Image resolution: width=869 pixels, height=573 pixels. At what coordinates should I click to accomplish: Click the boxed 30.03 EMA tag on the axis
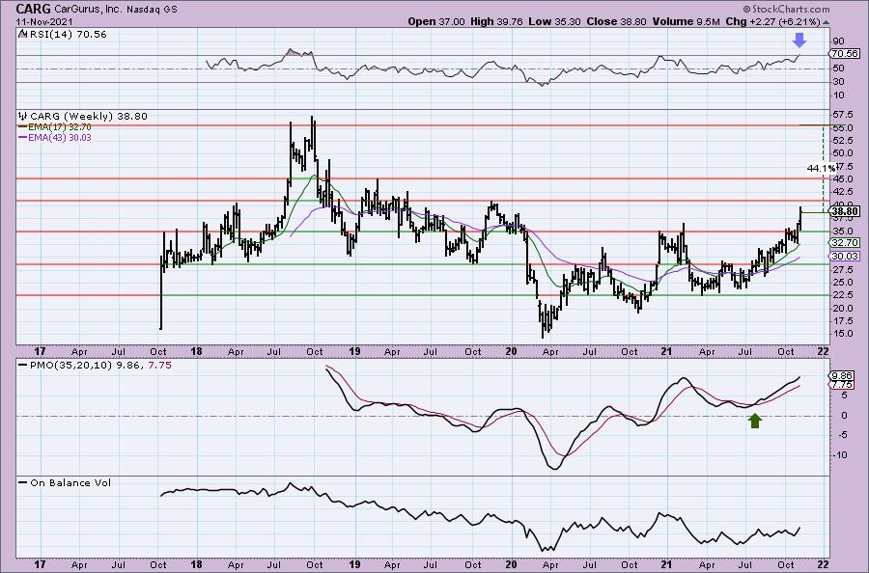(845, 257)
